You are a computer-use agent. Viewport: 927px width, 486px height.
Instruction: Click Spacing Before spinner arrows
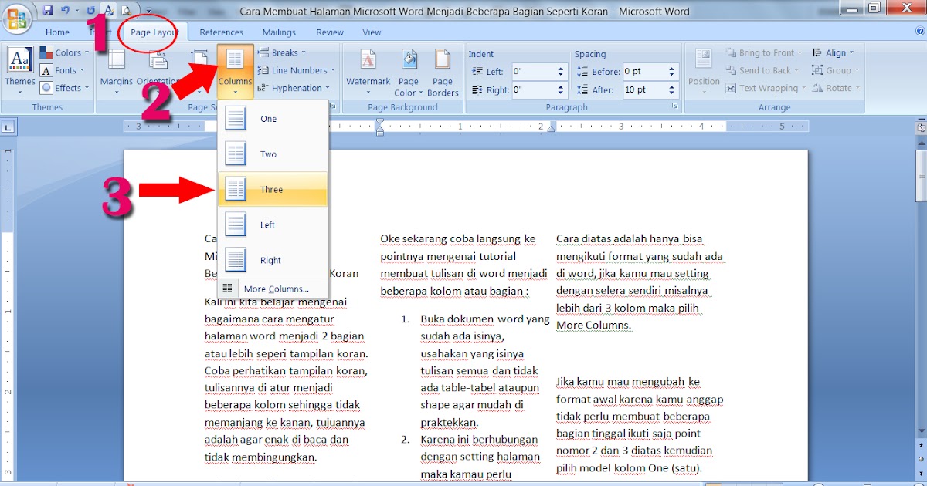coord(671,71)
